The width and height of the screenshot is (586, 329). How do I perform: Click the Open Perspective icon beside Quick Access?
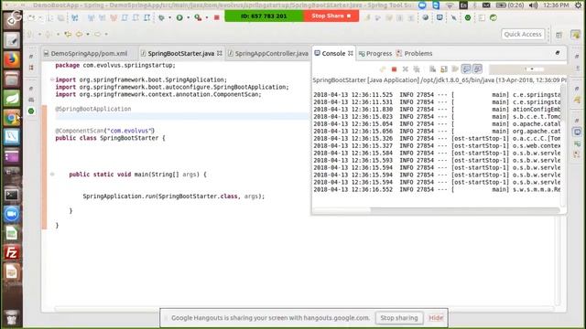(x=559, y=35)
